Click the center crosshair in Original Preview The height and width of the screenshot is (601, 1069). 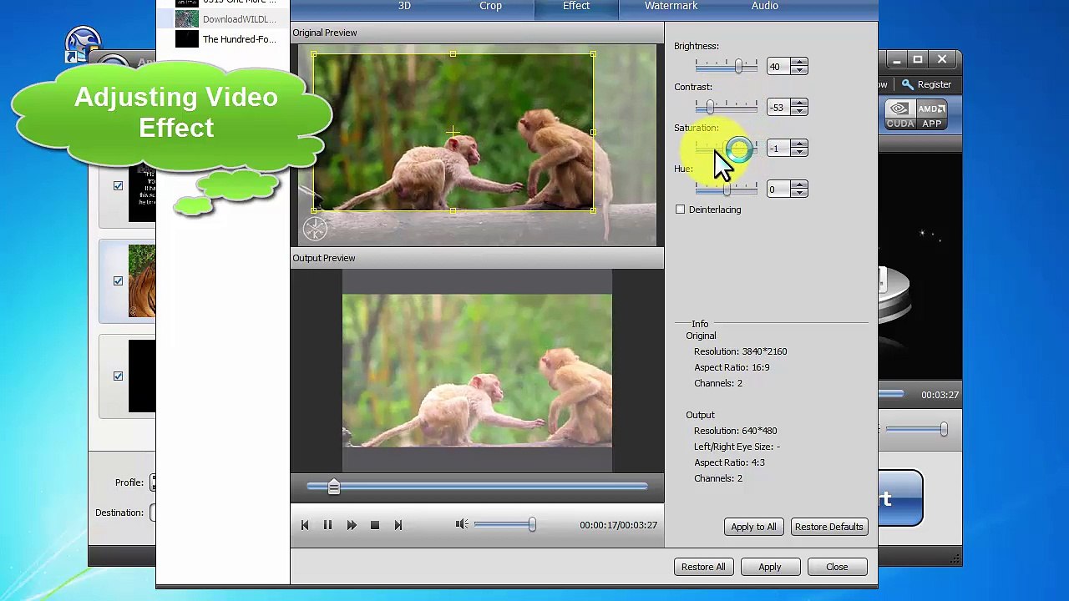[453, 132]
